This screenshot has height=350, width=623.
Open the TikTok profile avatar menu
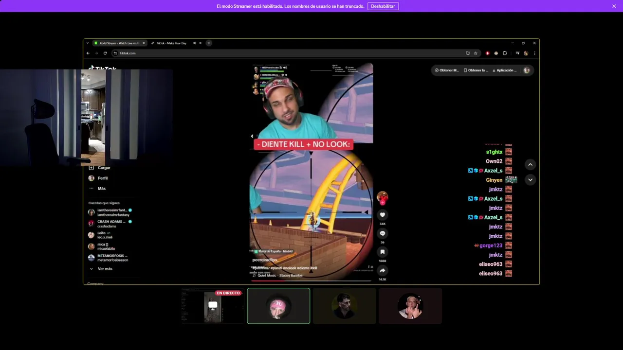[526, 70]
